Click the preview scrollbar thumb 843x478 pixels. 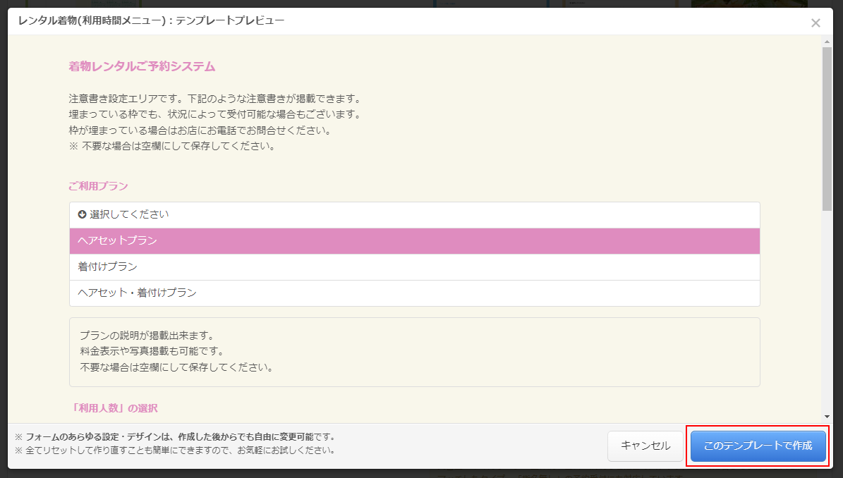(827, 127)
